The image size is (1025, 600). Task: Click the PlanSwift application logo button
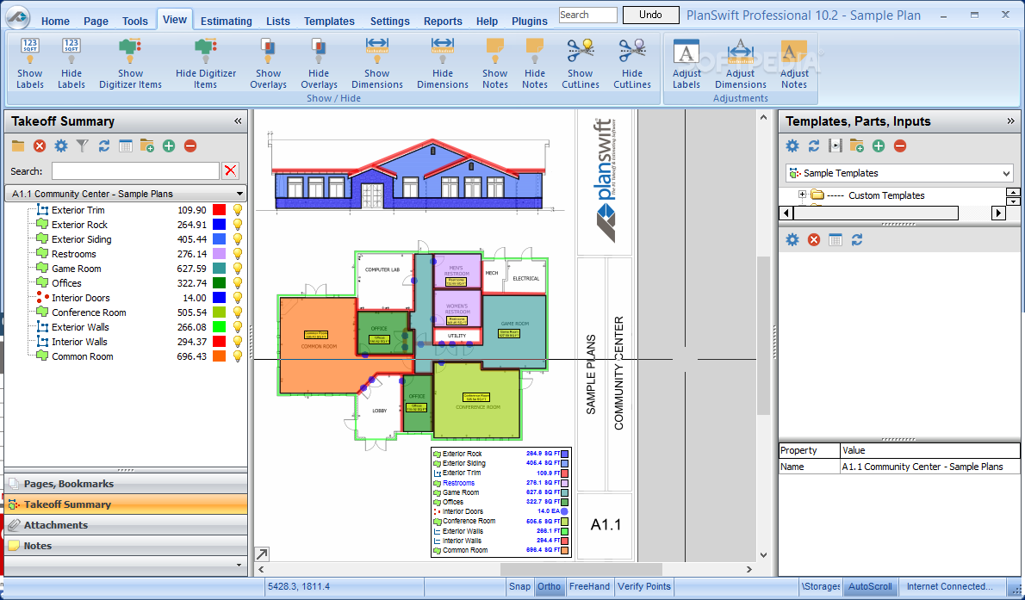pyautogui.click(x=16, y=17)
